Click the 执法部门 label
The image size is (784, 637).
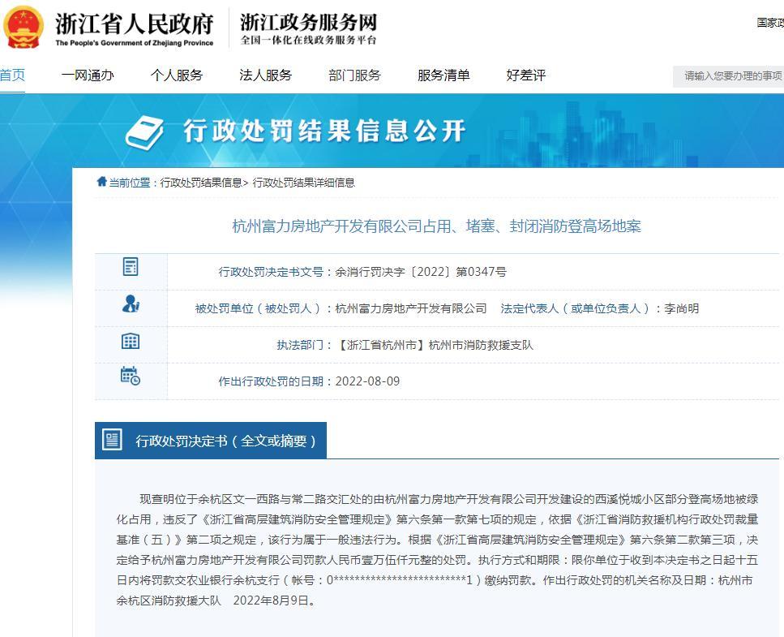tap(300, 345)
